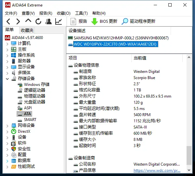Click the details list scrollbar down arrow
The image size is (195, 176).
(189, 170)
